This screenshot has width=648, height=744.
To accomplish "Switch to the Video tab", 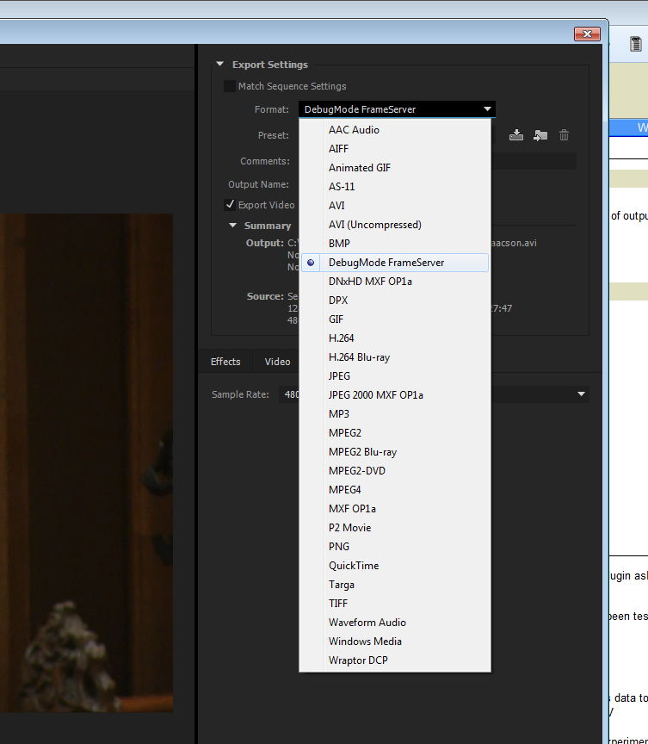I will coord(277,362).
